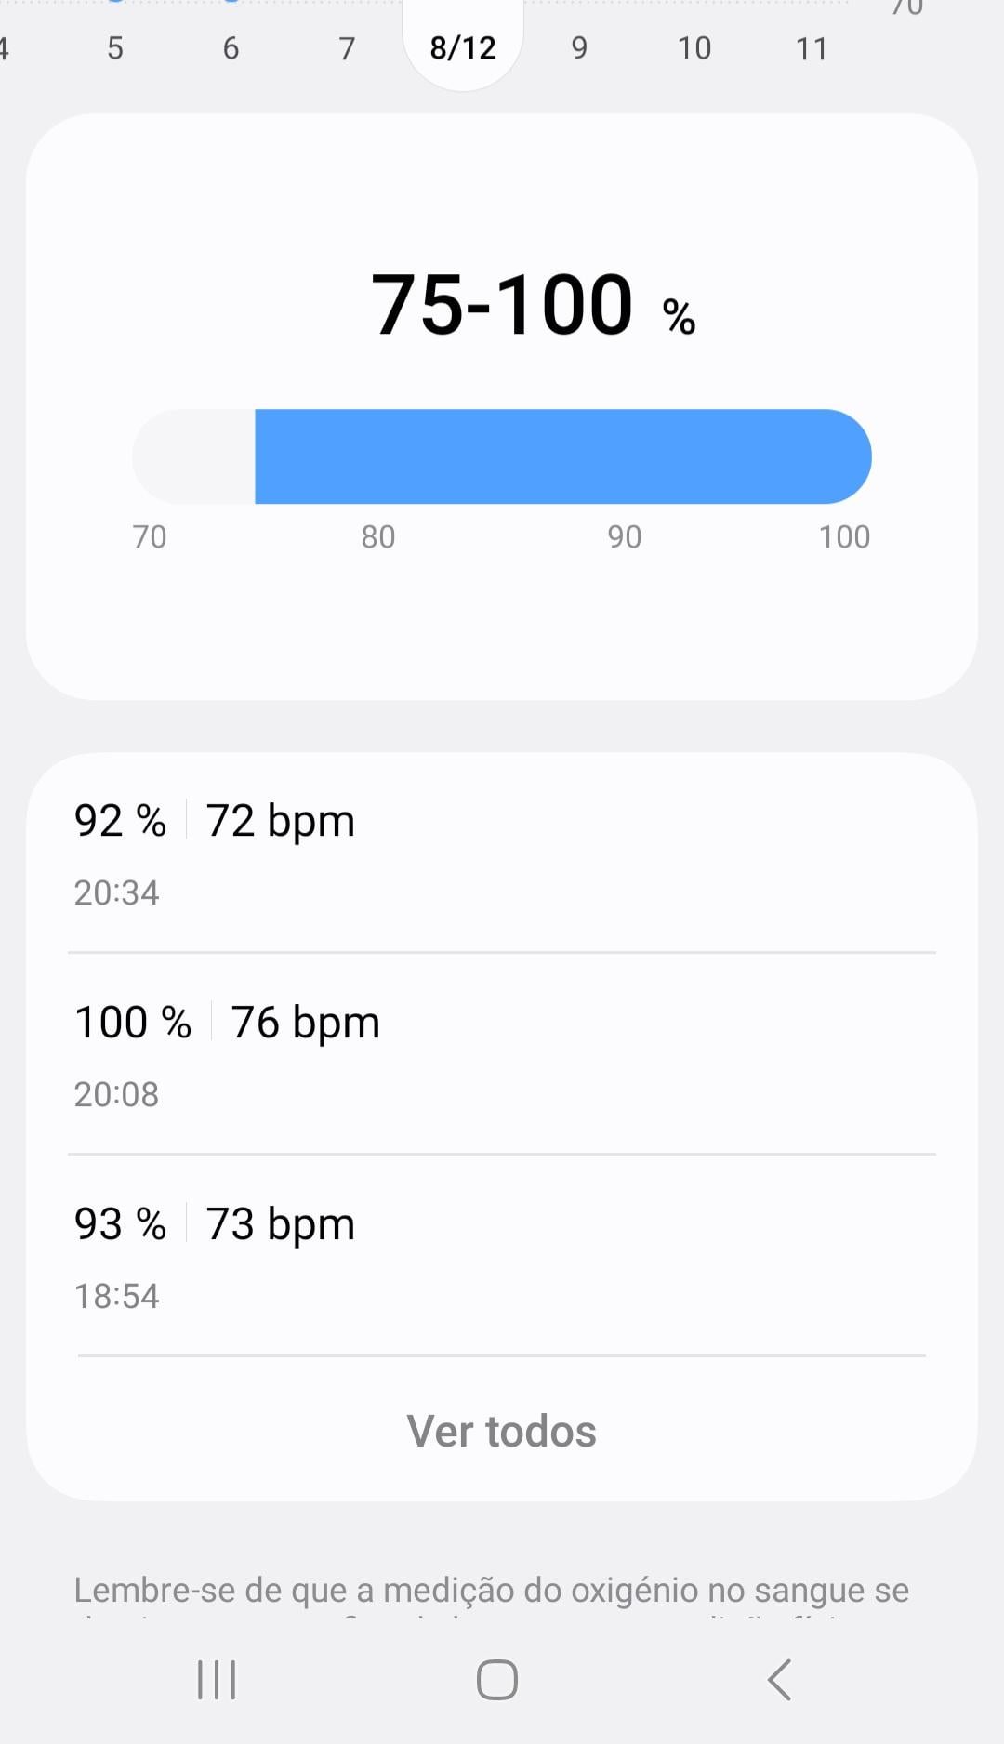The width and height of the screenshot is (1004, 1744).
Task: Open the 100 % 76 bpm reading
Action: [x=502, y=1054]
